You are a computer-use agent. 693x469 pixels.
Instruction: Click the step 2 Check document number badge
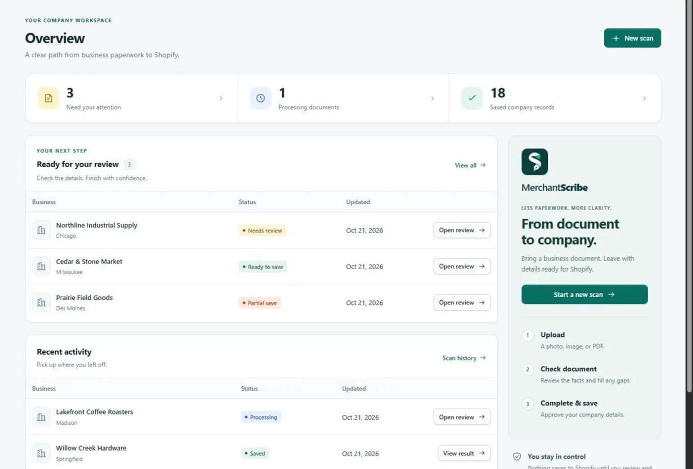click(527, 369)
